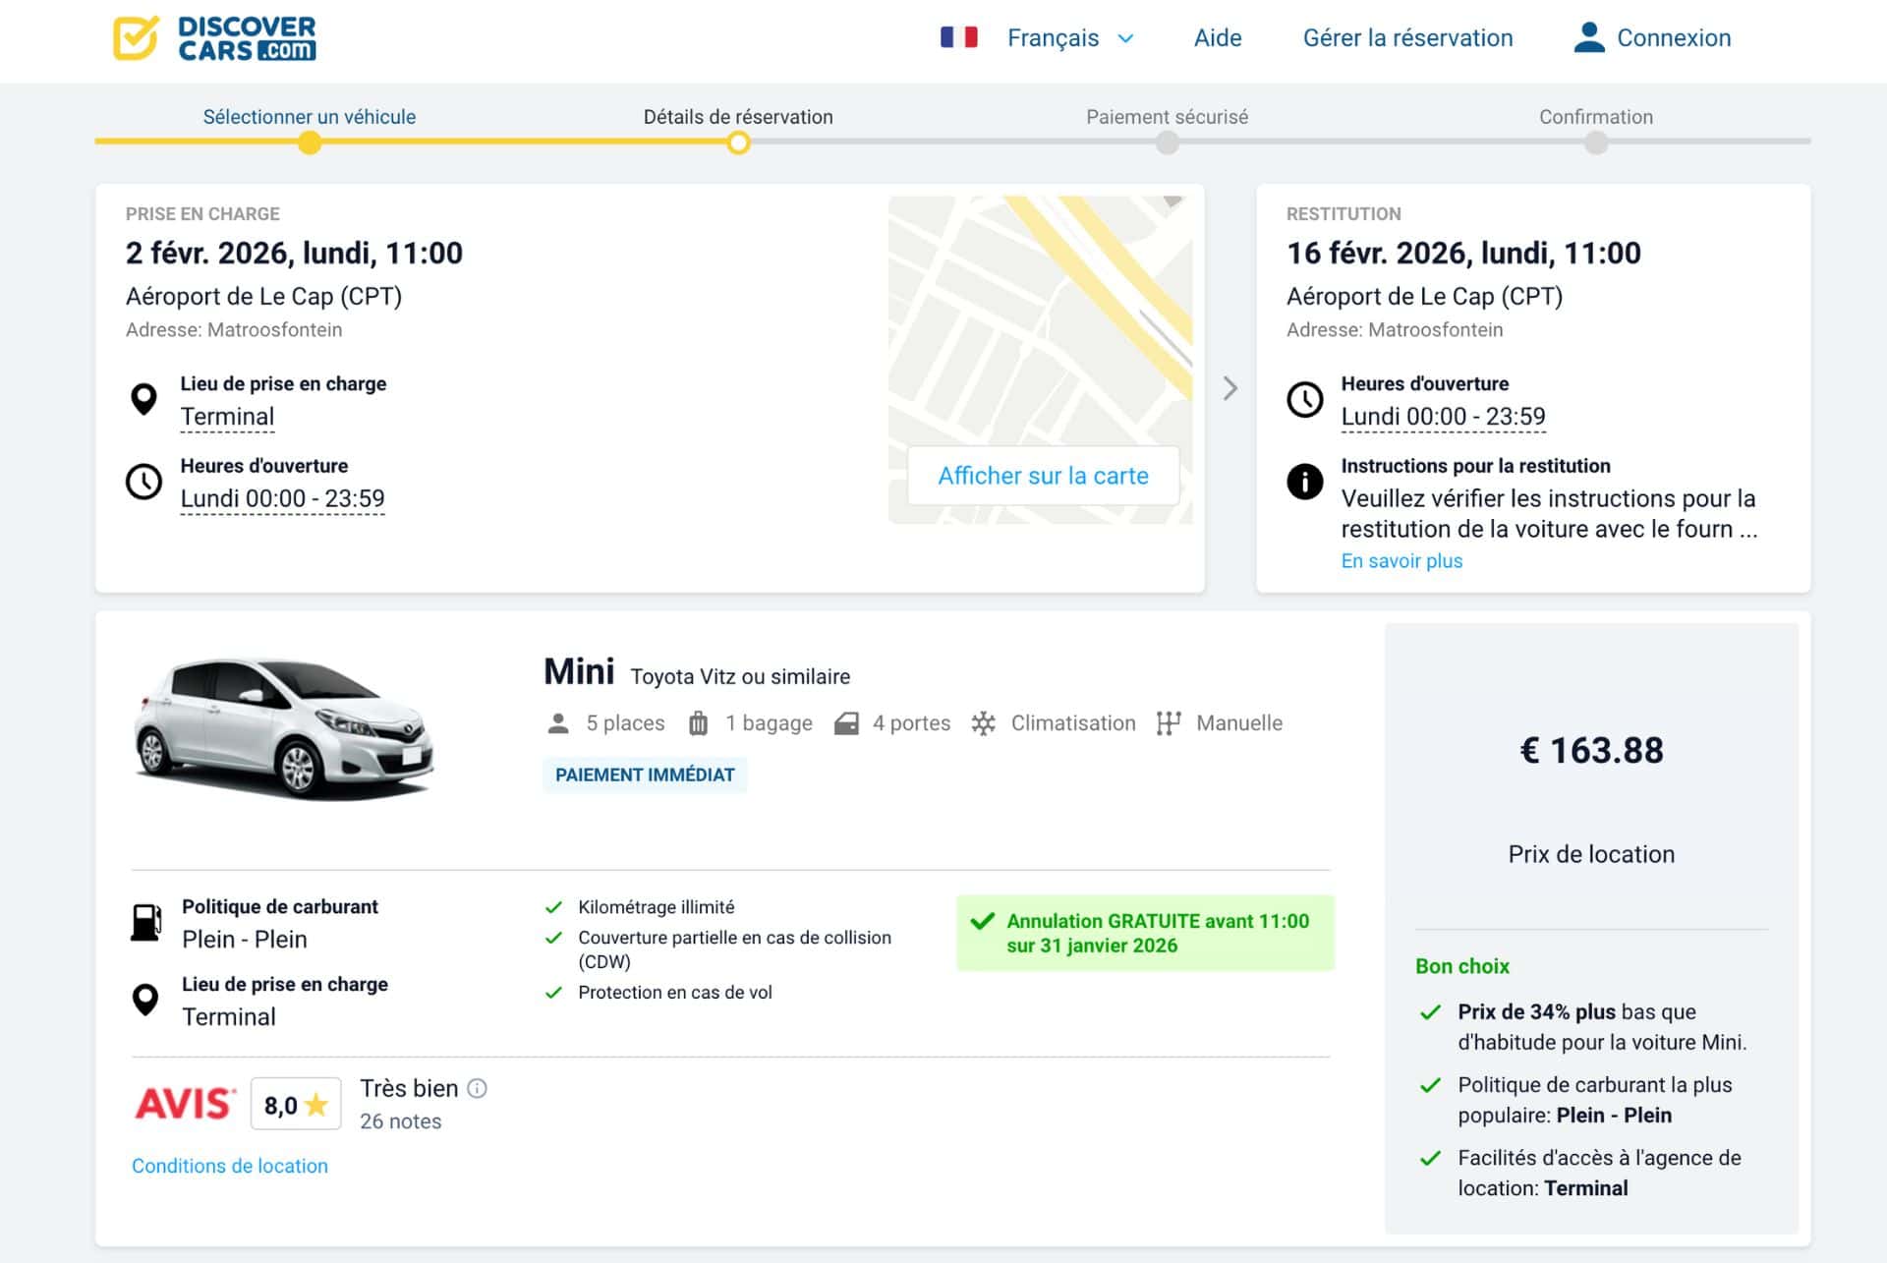The width and height of the screenshot is (1887, 1263).
Task: Click the Climatisation snowflake icon
Action: (x=983, y=722)
